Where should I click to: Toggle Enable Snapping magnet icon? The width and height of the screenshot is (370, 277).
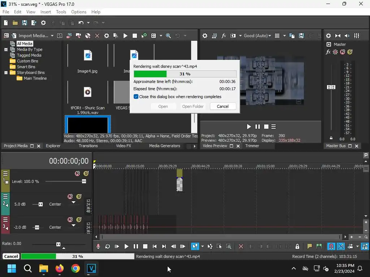coord(331,246)
